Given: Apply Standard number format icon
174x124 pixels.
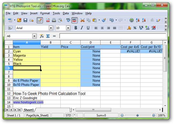Looking at the screenshot, I should (x=141, y=28).
